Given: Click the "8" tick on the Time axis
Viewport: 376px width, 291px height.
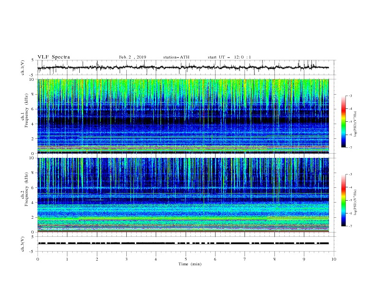Looking at the screenshot, I should point(274,259).
